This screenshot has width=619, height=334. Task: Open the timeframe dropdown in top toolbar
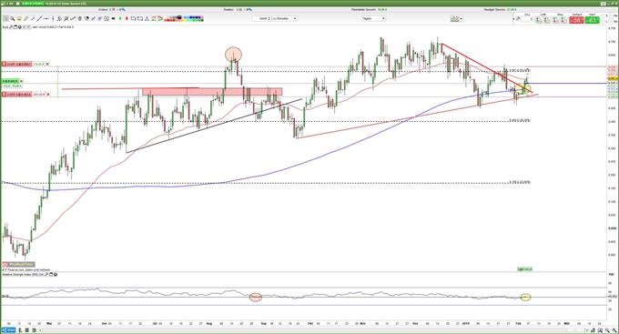click(373, 18)
